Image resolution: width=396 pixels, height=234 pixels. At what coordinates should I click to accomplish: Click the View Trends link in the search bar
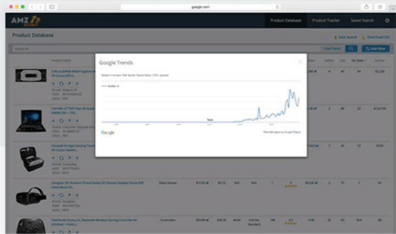pos(332,48)
